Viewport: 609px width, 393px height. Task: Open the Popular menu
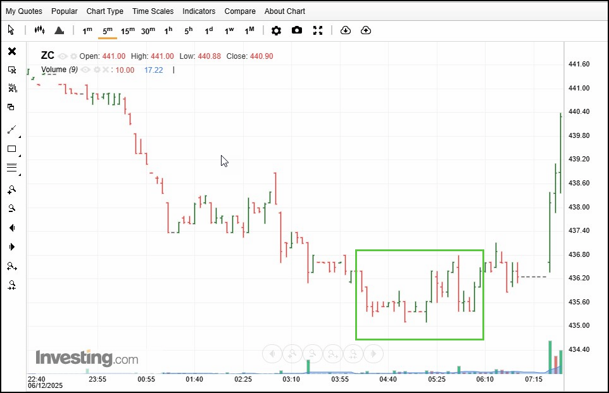65,11
